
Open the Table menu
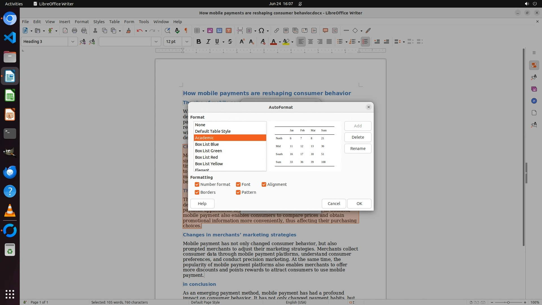pos(114,21)
